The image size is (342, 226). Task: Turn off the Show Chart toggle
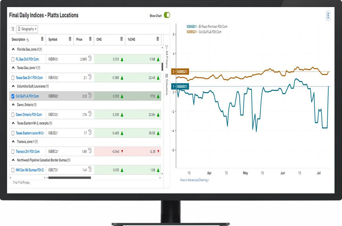click(167, 16)
